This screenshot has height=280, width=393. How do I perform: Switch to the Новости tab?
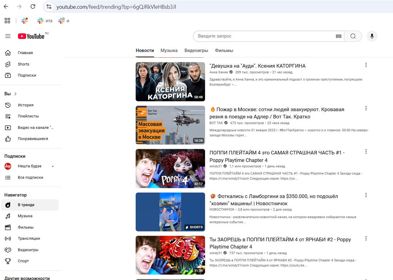[x=145, y=50]
